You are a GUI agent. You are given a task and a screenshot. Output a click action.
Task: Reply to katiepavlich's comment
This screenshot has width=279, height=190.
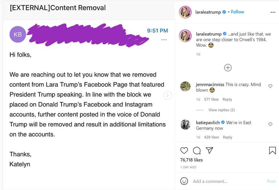227,137
